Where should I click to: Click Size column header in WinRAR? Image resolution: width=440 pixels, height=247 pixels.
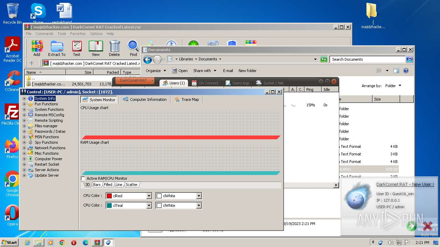79,72
